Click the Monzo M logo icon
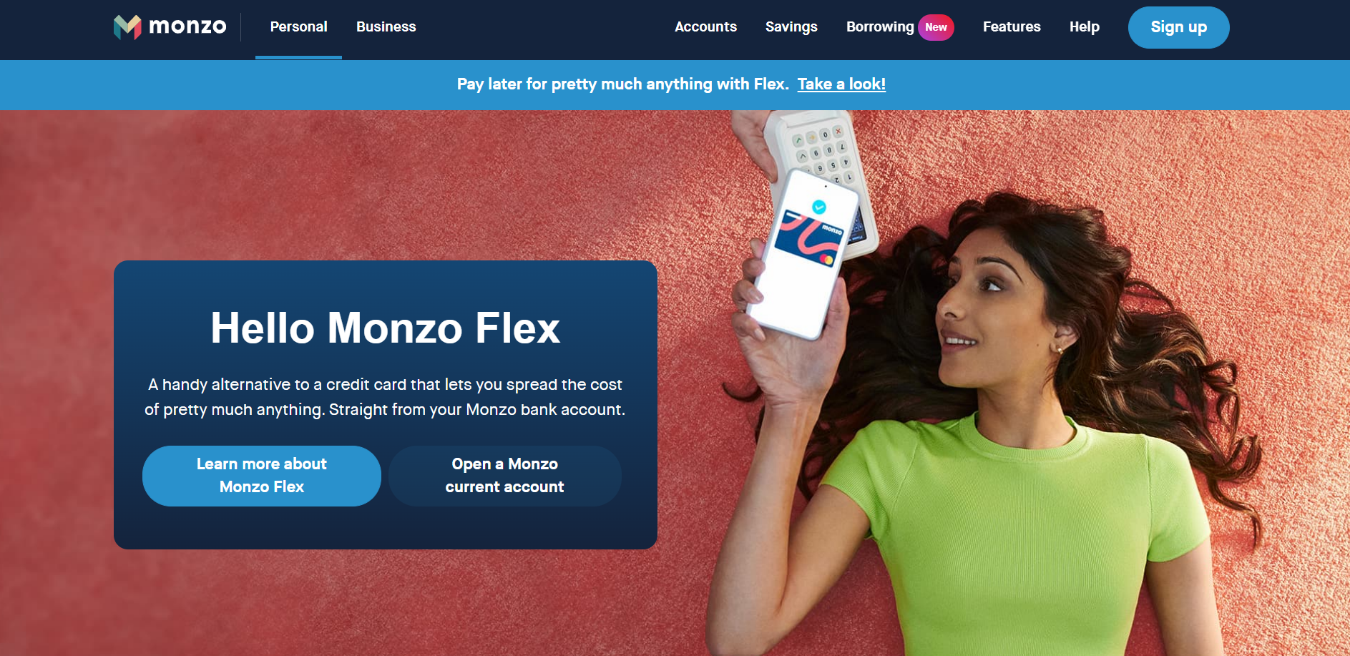 click(x=127, y=27)
